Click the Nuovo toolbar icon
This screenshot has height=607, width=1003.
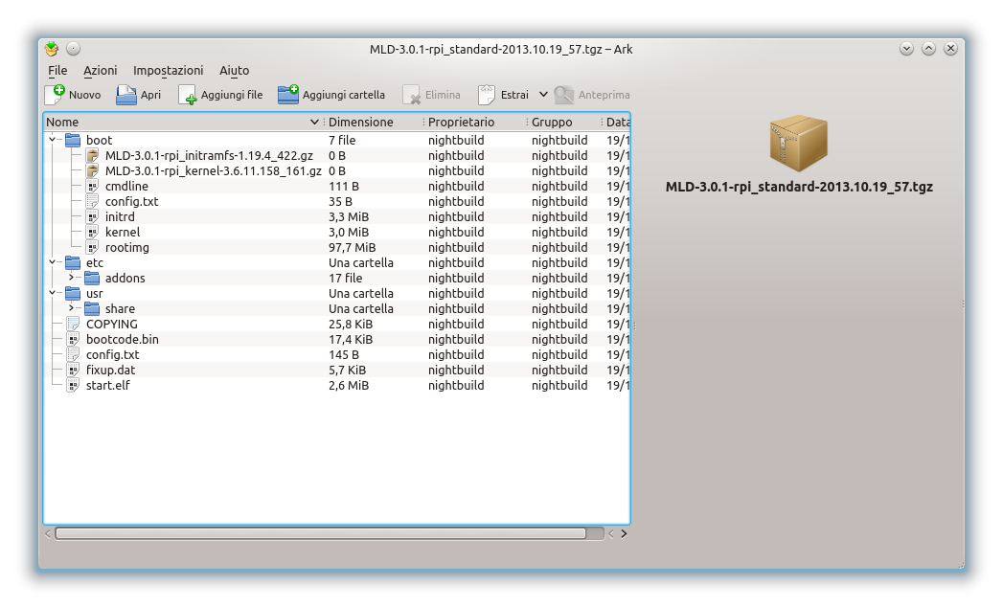pos(55,95)
